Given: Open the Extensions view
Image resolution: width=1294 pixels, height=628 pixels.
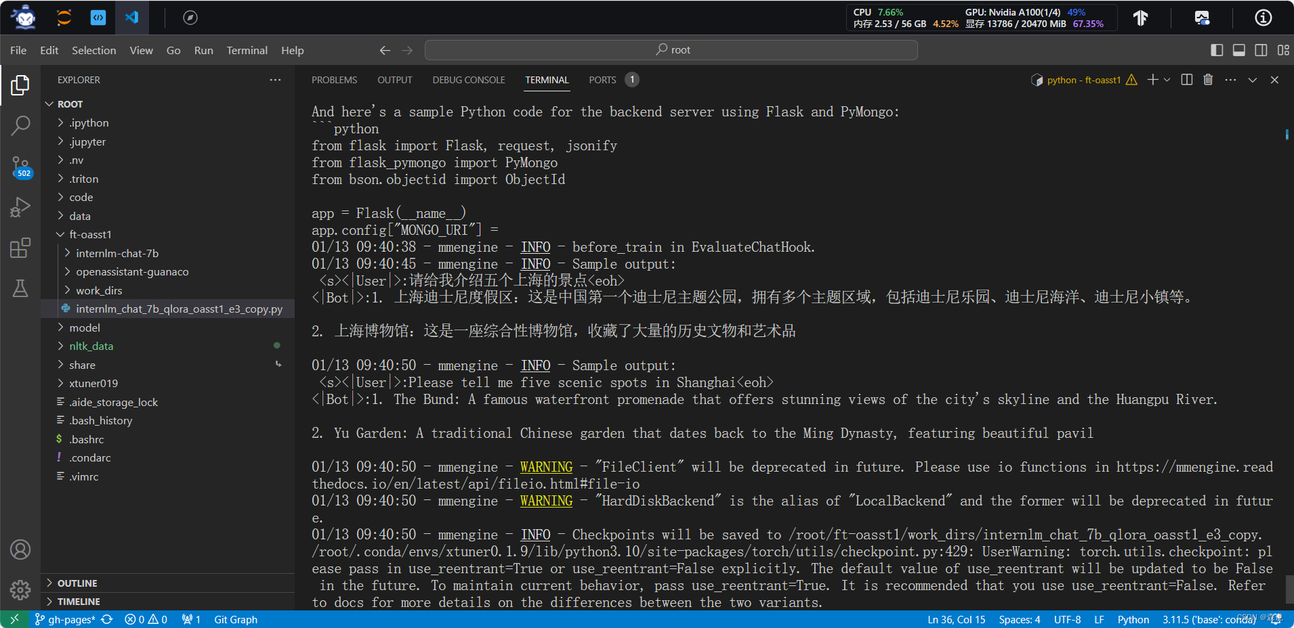Looking at the screenshot, I should 20,248.
